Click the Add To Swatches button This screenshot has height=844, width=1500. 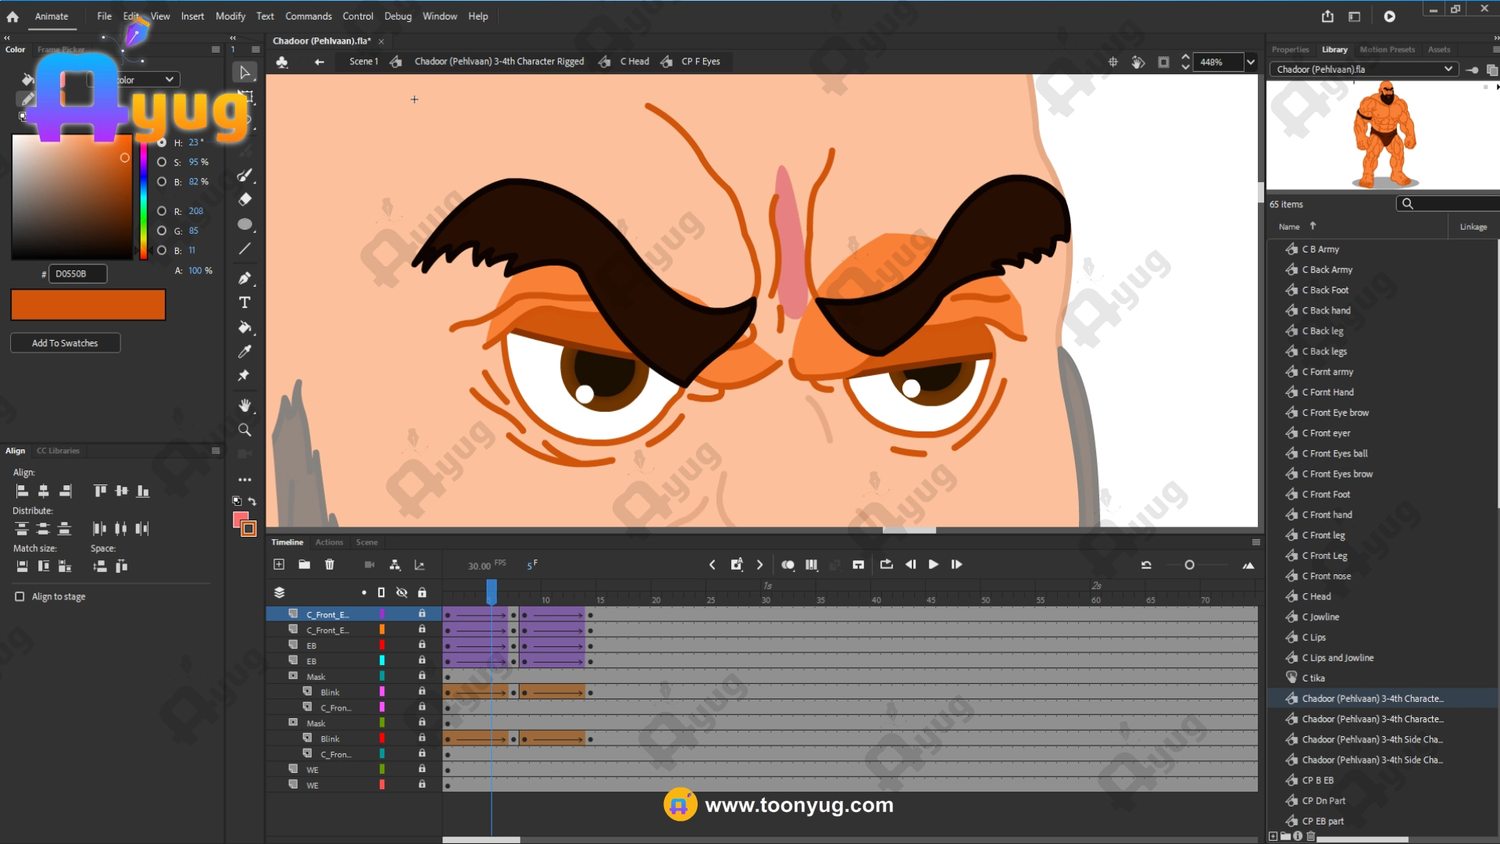65,343
